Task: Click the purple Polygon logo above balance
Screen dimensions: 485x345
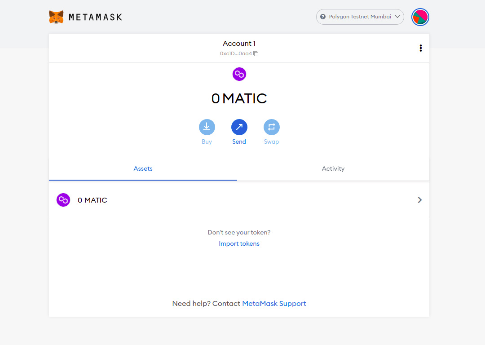Action: click(x=239, y=74)
